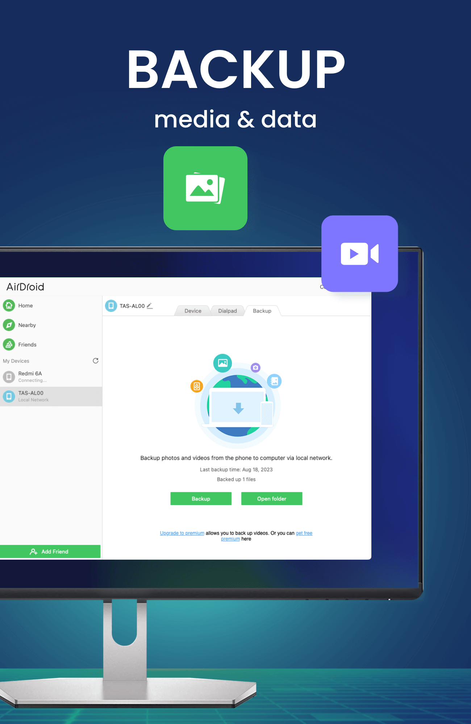Click the BACKUP headline text

coord(236,69)
